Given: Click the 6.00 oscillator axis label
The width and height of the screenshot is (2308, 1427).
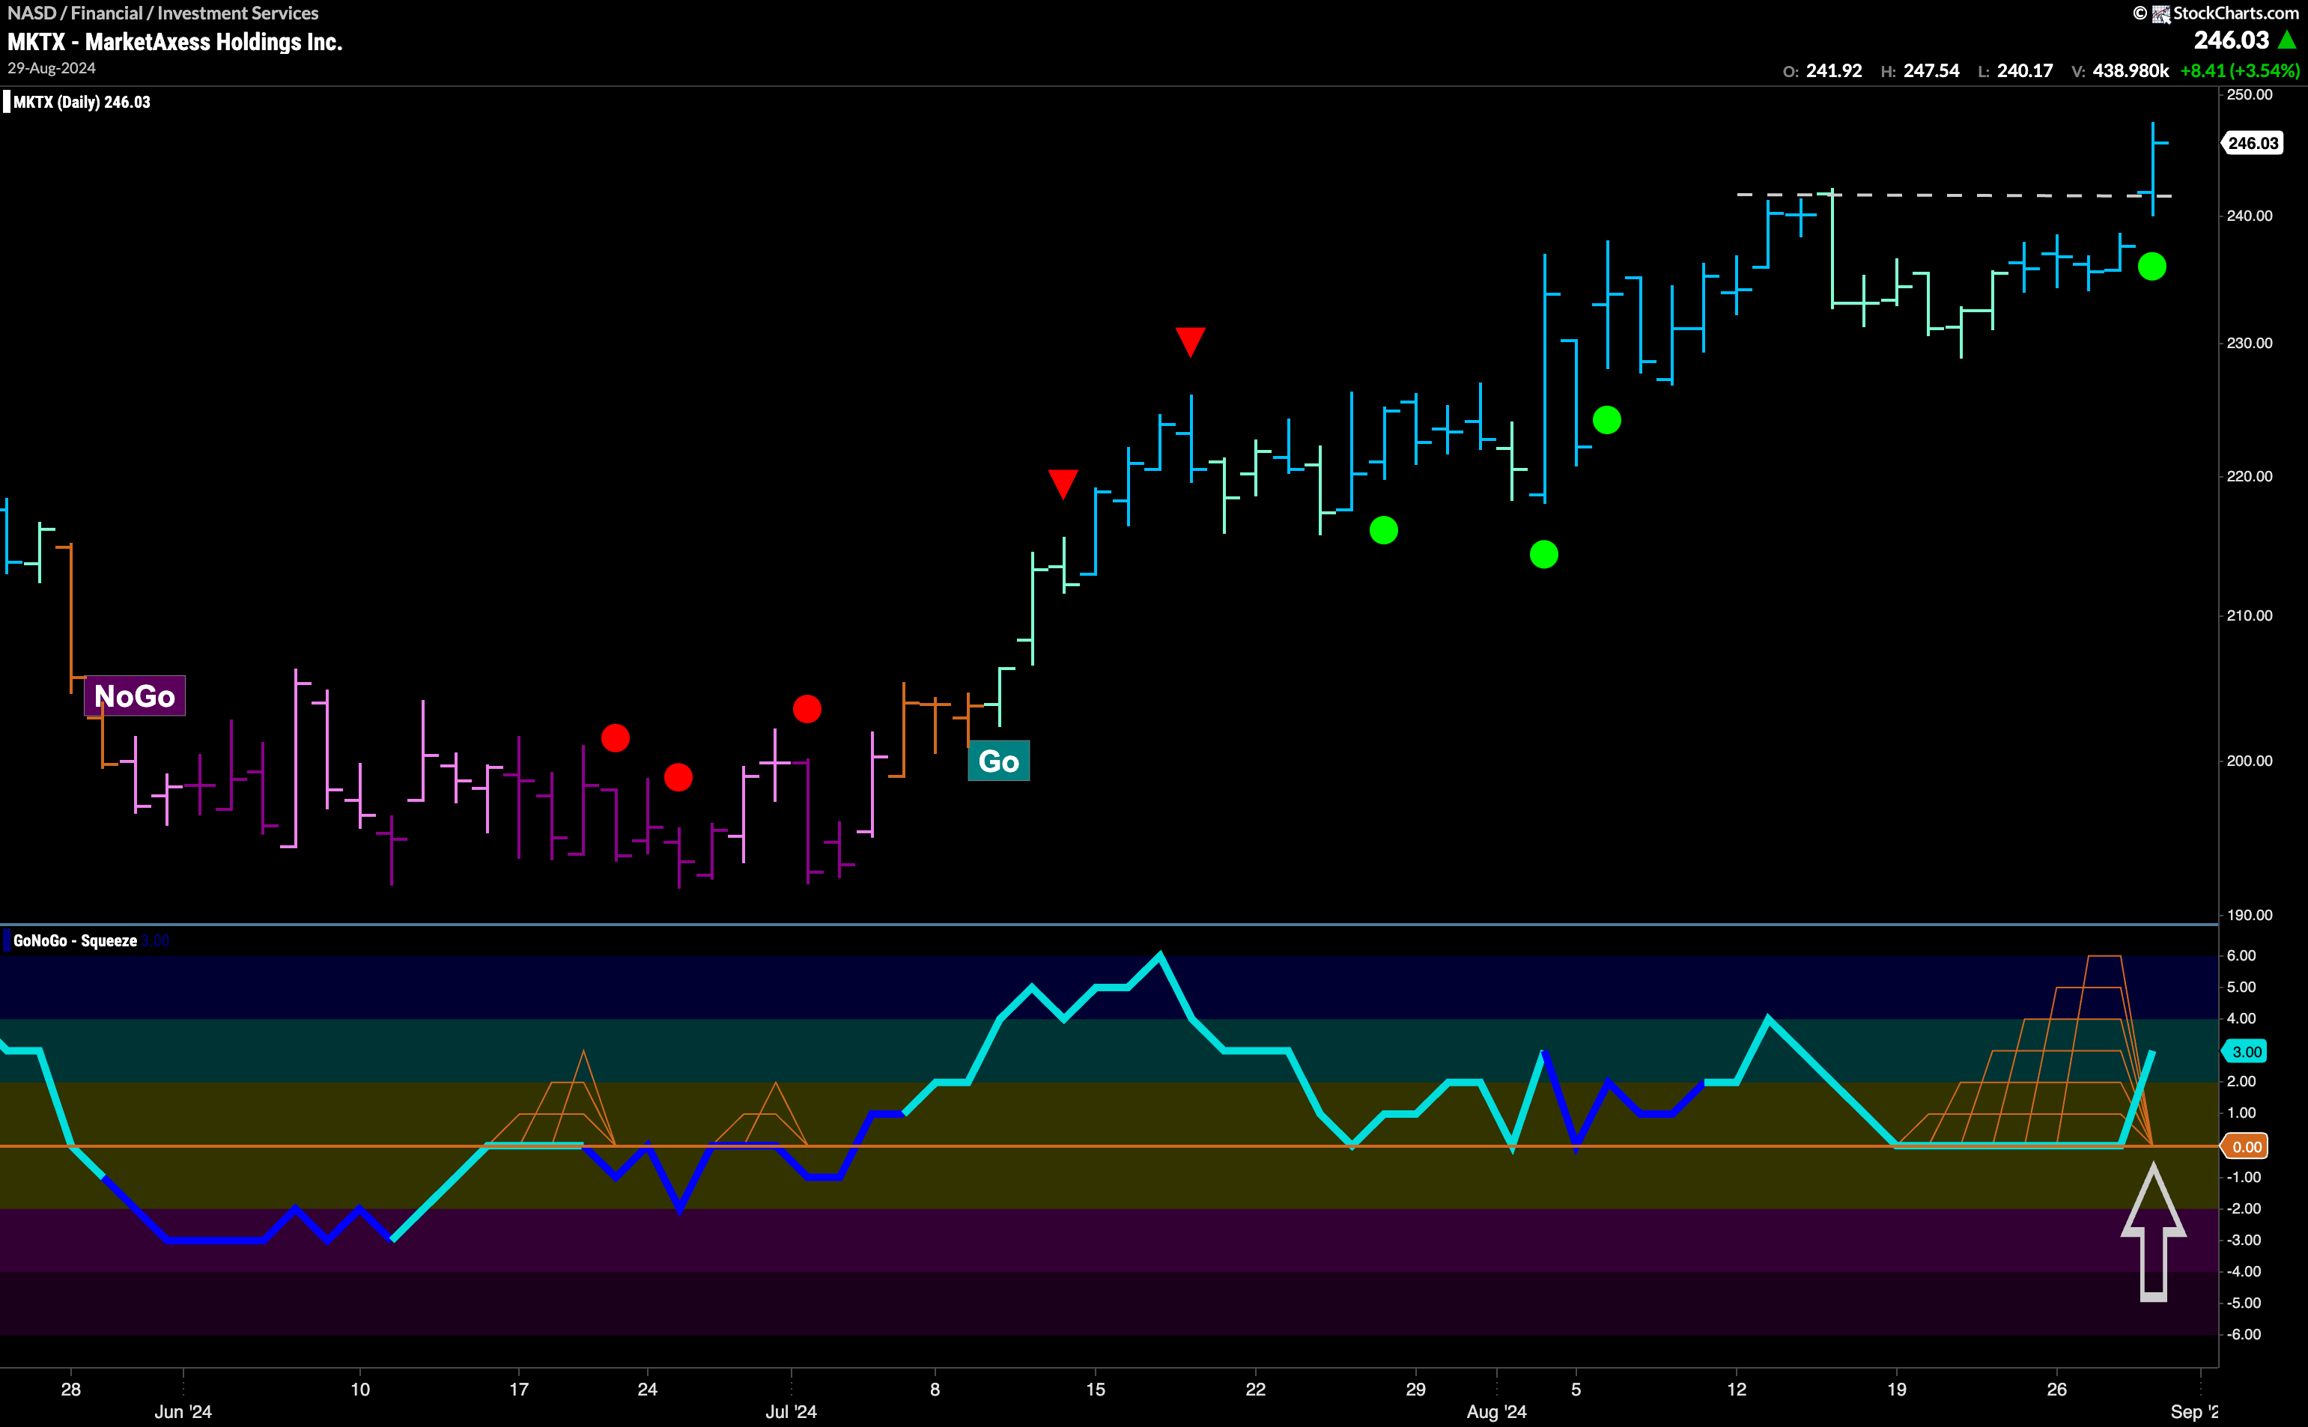Looking at the screenshot, I should (2242, 955).
